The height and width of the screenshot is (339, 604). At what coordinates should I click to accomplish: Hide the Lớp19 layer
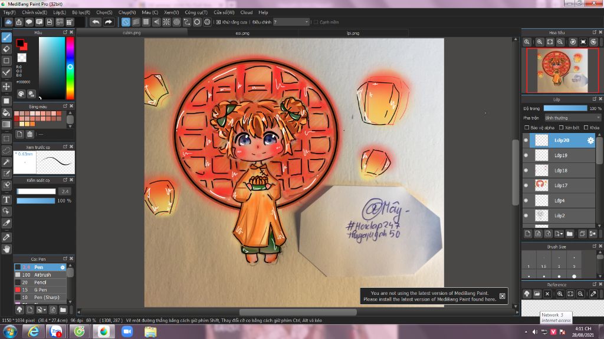pyautogui.click(x=526, y=155)
